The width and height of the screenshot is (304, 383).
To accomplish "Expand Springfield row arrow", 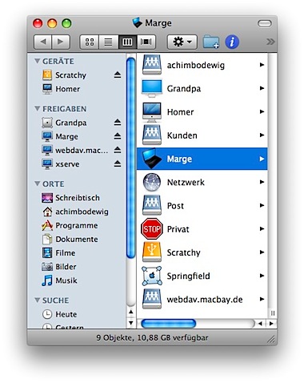I will pyautogui.click(x=262, y=276).
